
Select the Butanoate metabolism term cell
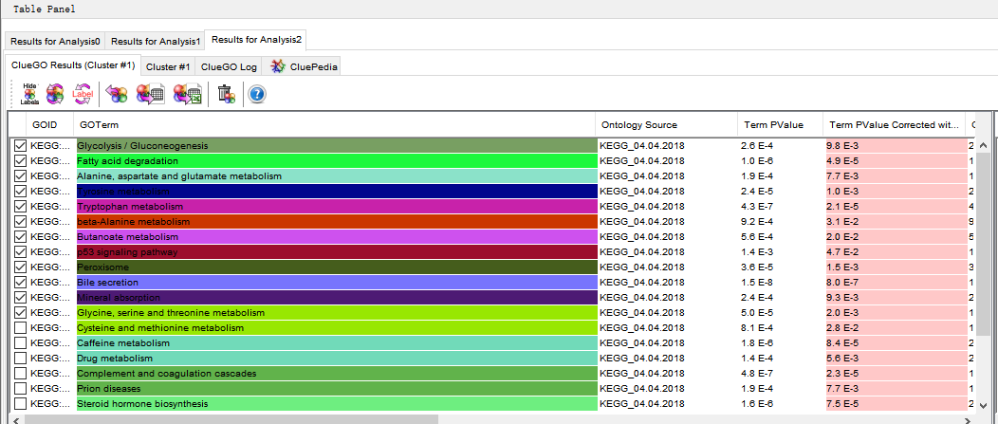pos(336,237)
